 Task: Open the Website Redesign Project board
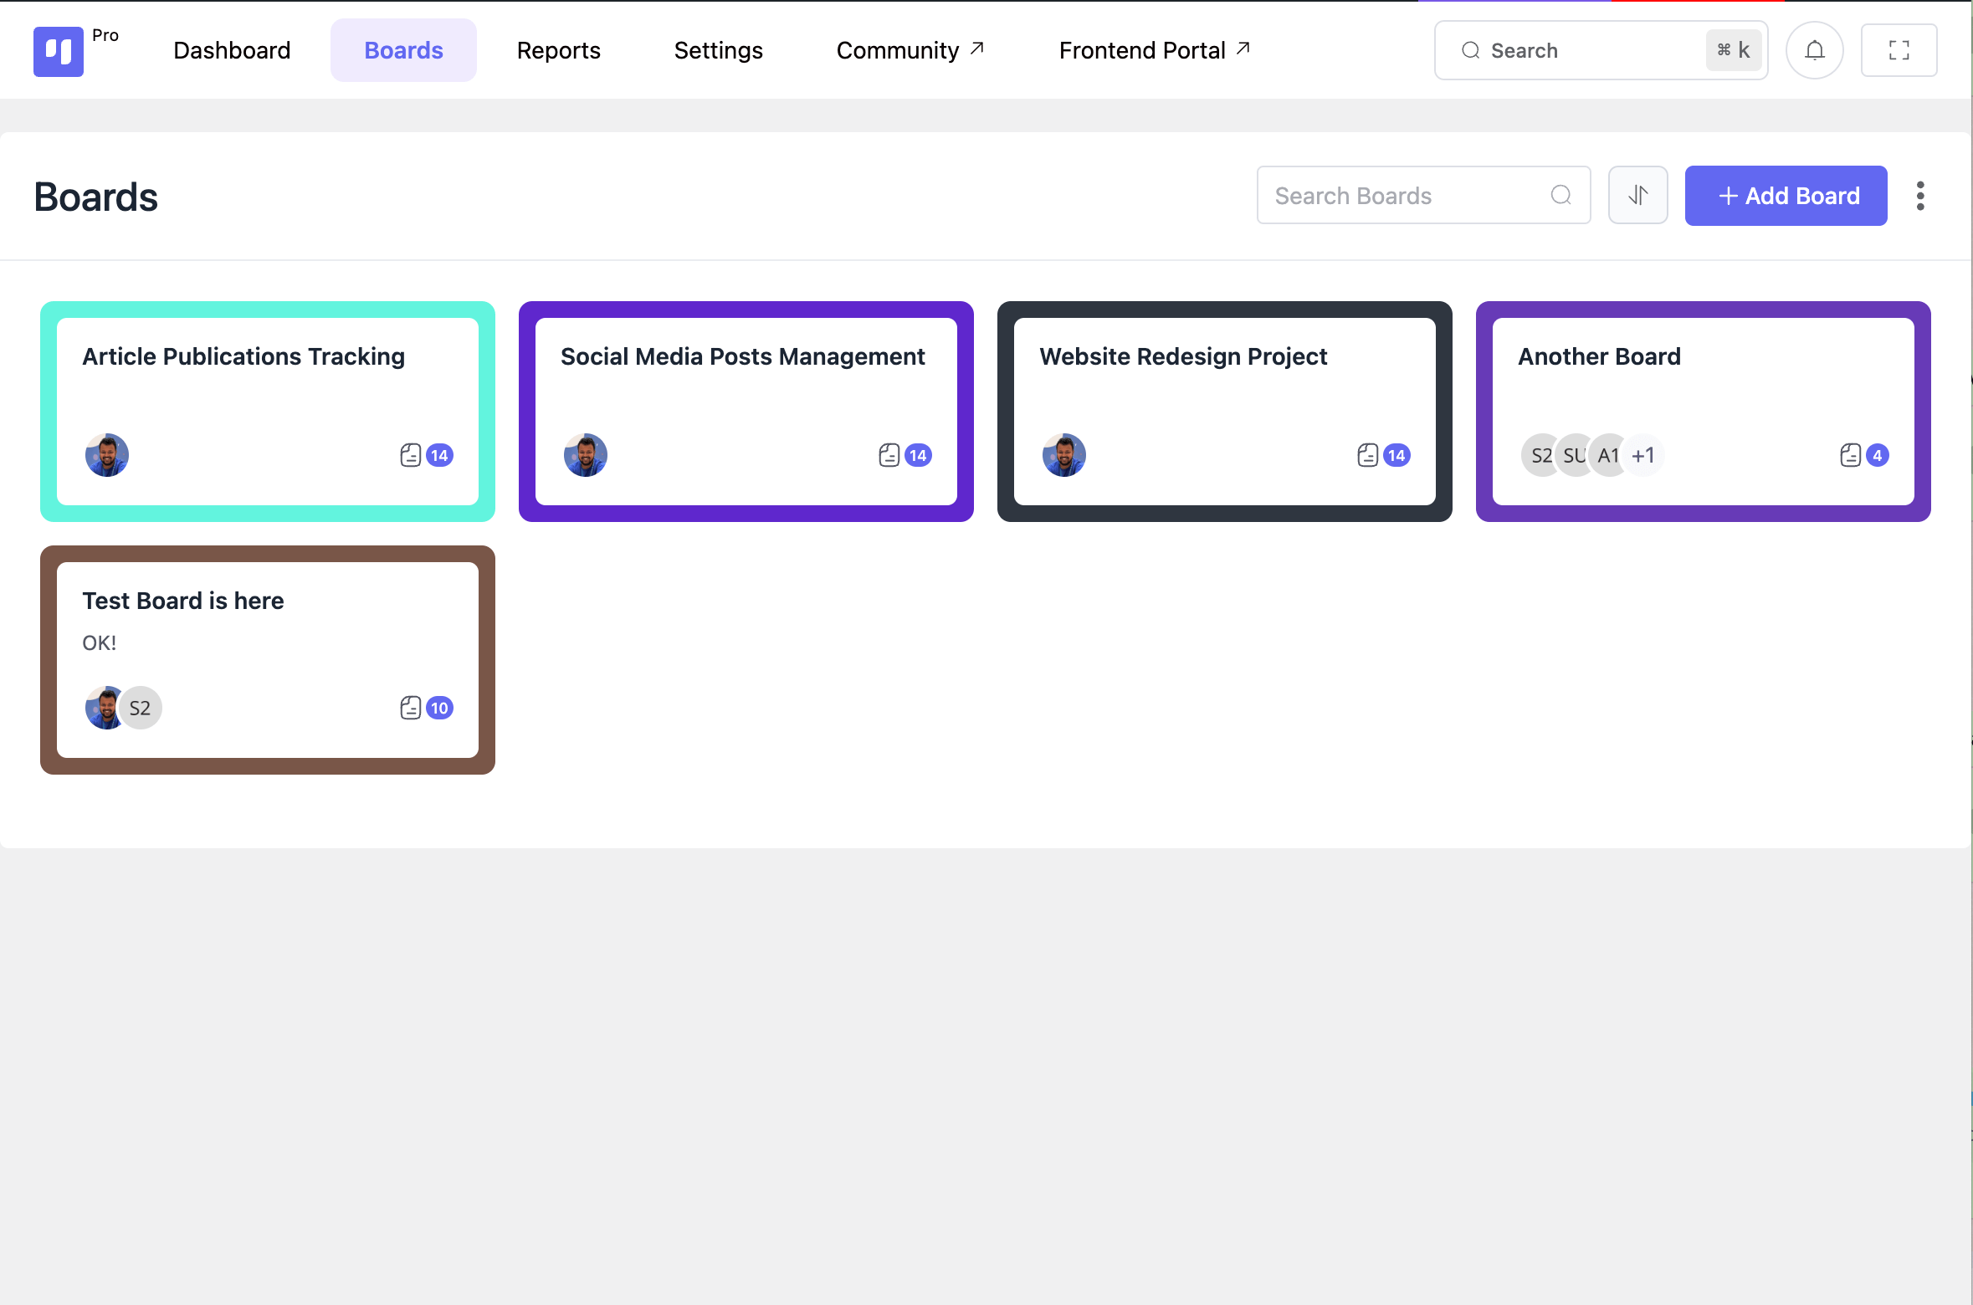[x=1182, y=357]
